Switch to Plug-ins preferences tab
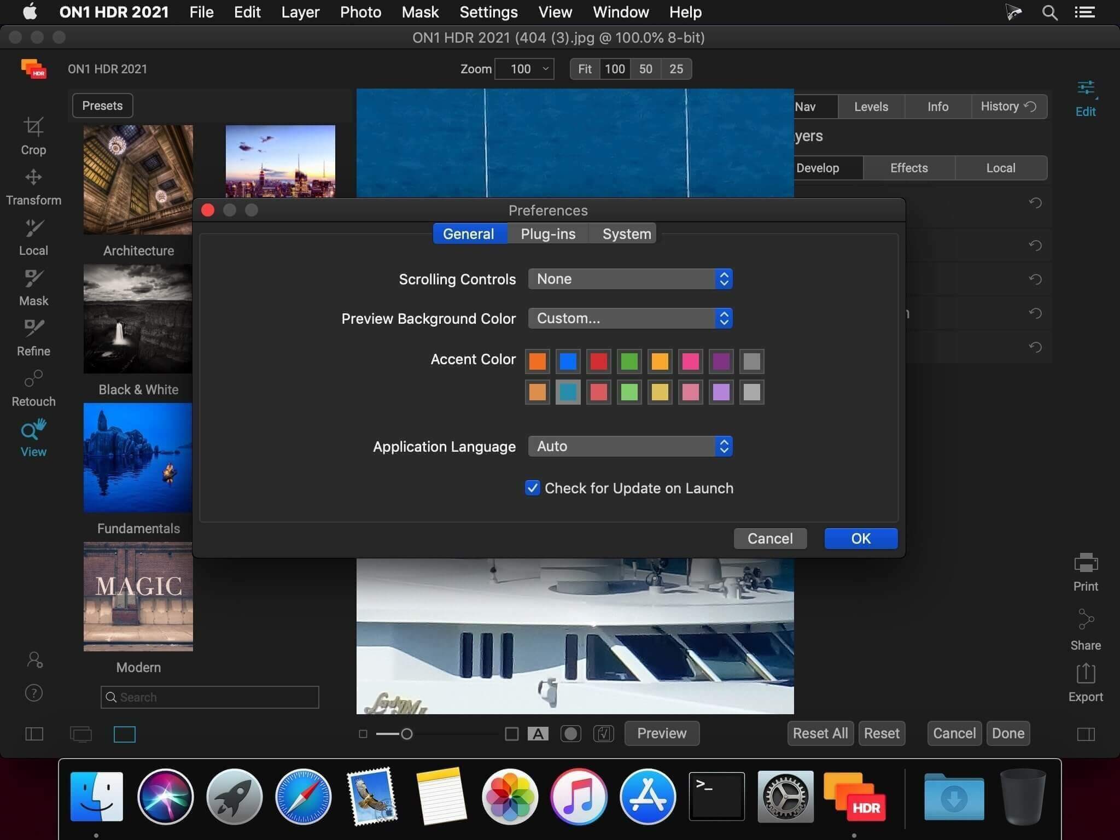The height and width of the screenshot is (840, 1120). click(548, 234)
